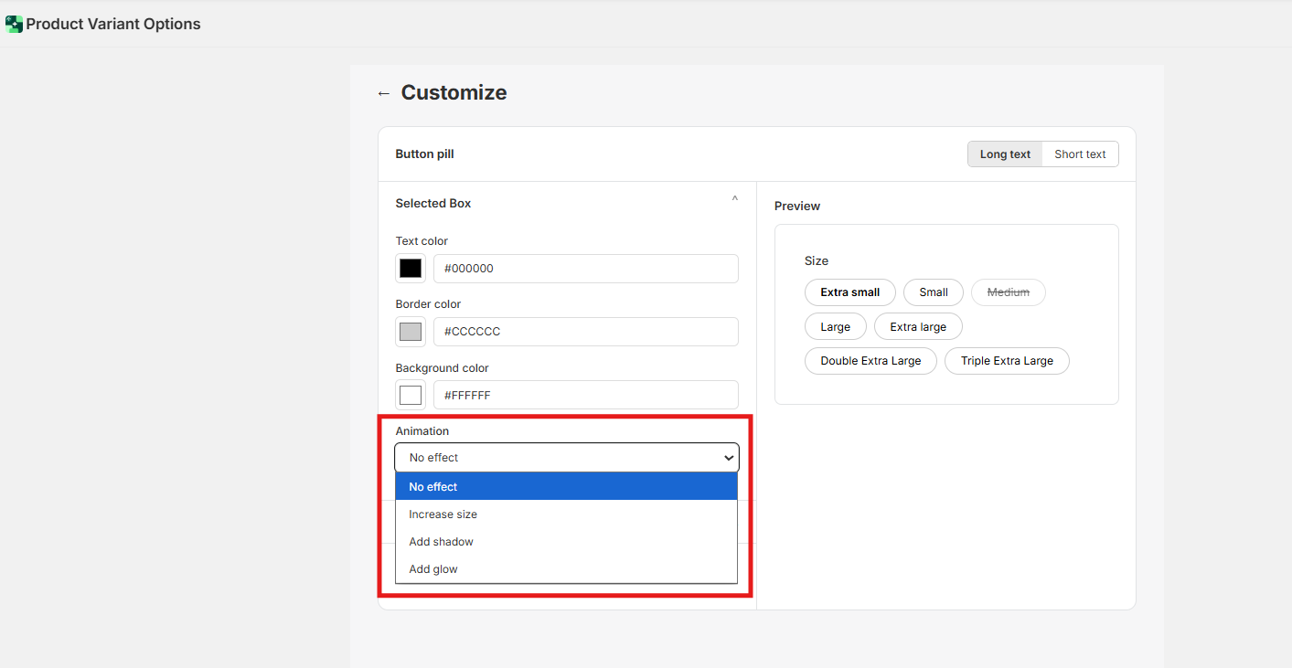
Task: Select the Extra small size pill
Action: [849, 292]
